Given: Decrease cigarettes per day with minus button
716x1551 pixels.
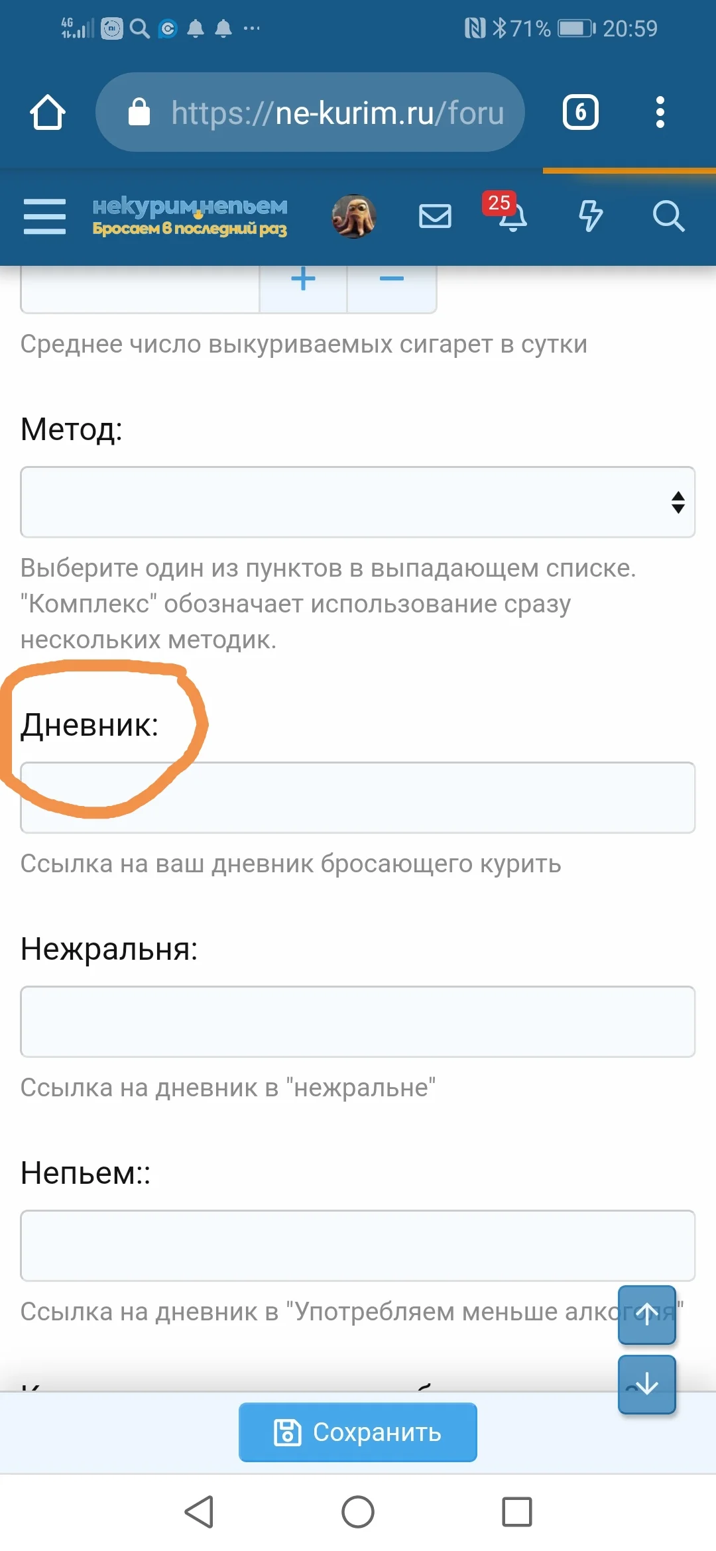Looking at the screenshot, I should (391, 278).
